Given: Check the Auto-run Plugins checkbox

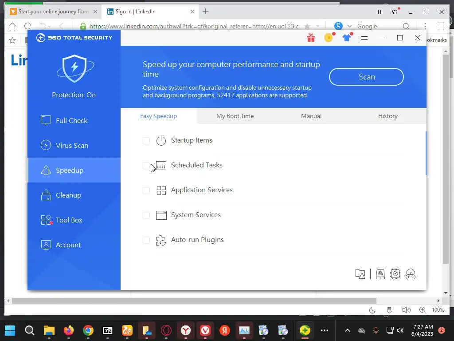Looking at the screenshot, I should [146, 240].
